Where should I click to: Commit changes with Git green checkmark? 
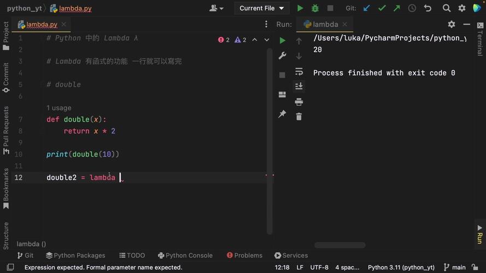pyautogui.click(x=382, y=8)
